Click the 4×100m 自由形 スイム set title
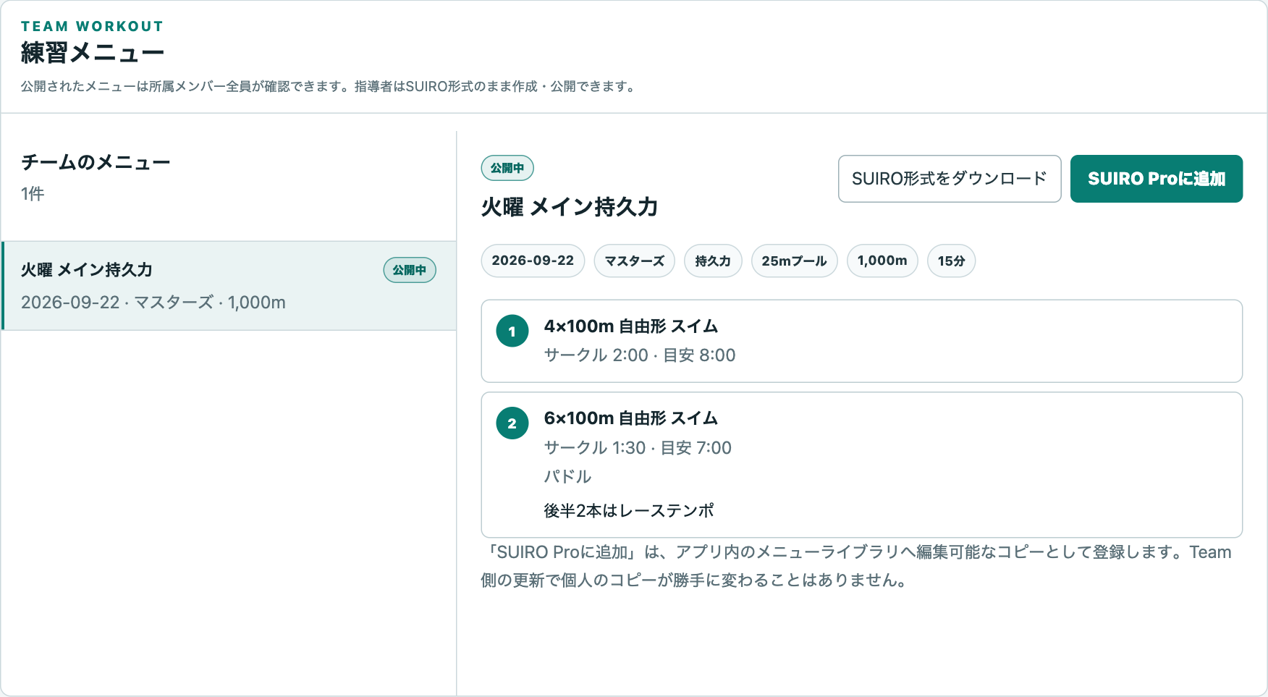The width and height of the screenshot is (1268, 697). click(631, 326)
